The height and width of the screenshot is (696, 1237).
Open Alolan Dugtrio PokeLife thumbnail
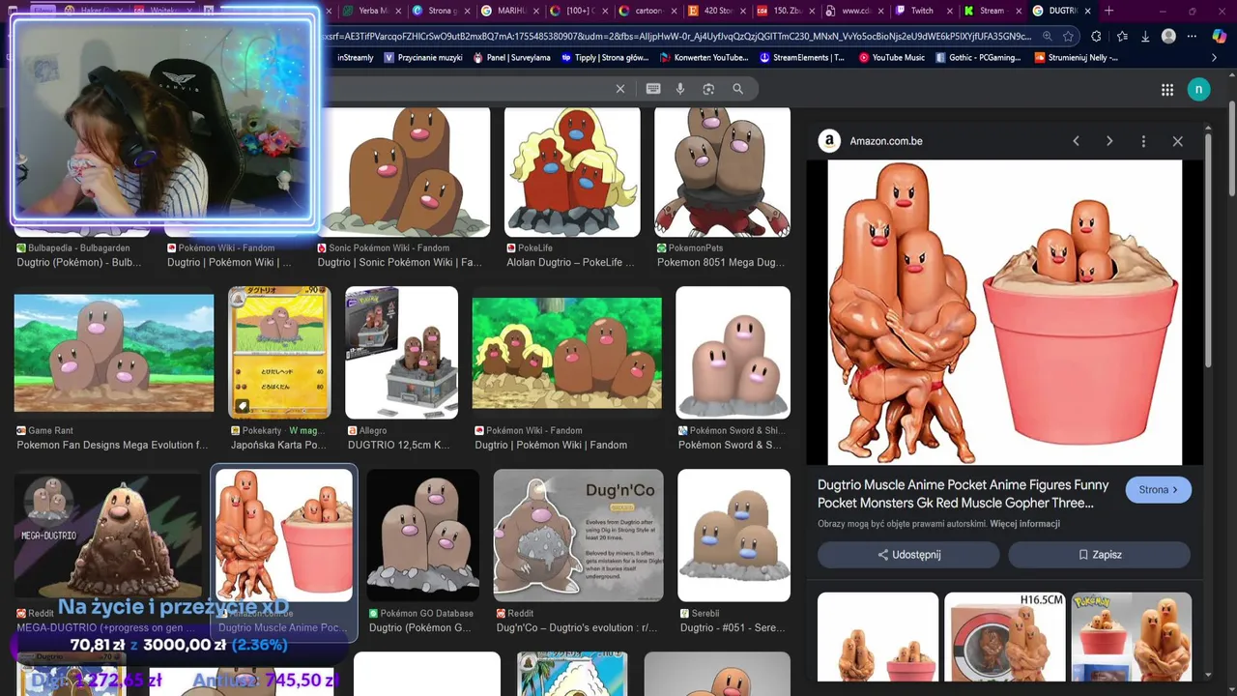(x=572, y=172)
